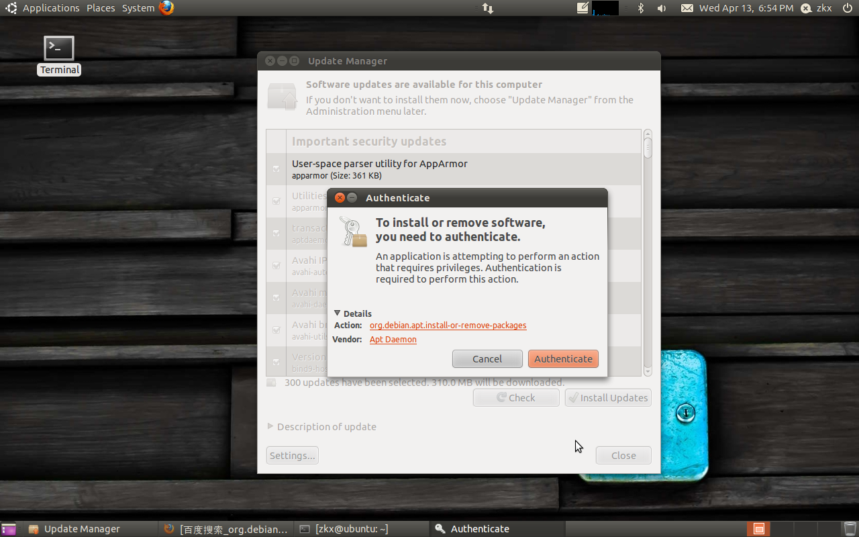Click the Check button in Update Manager

click(516, 398)
